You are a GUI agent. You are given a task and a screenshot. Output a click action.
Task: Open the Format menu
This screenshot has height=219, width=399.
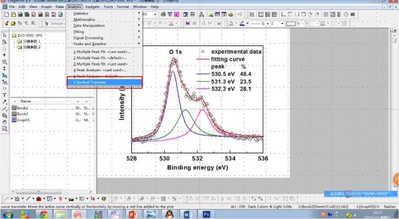point(123,6)
